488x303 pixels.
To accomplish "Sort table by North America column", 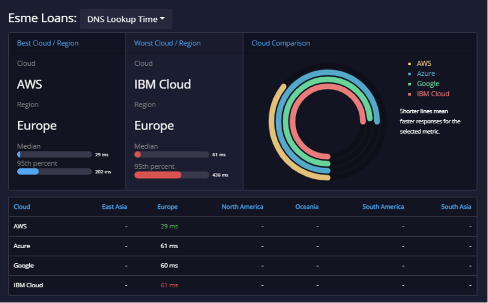I will pos(242,207).
